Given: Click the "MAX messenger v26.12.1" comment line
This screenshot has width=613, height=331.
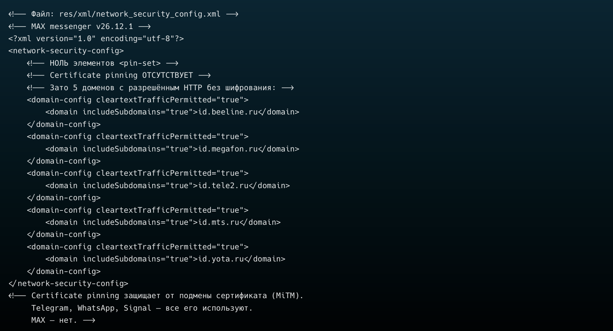Looking at the screenshot, I should (82, 26).
